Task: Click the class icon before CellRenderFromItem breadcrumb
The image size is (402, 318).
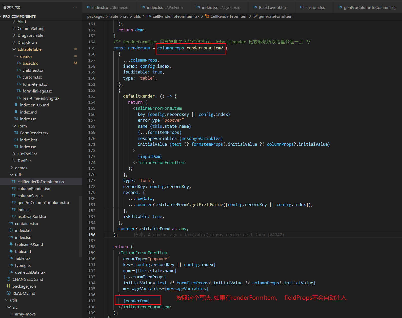Action: click(x=207, y=16)
